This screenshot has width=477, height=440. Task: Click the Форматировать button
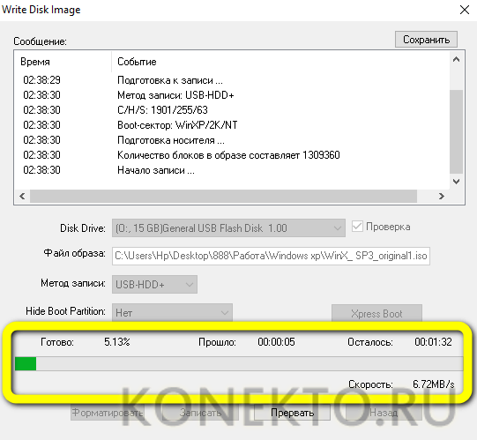click(107, 413)
